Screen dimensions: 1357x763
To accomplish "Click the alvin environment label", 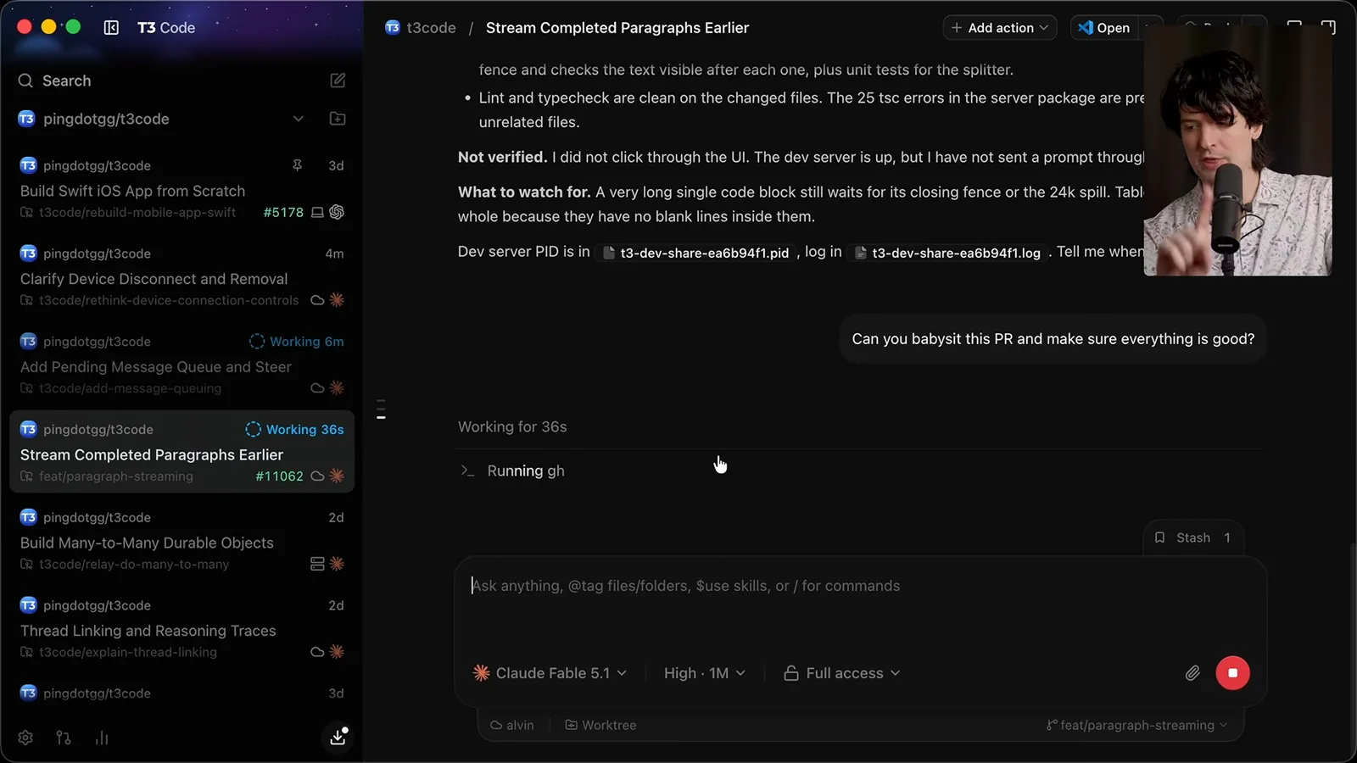I will [x=512, y=725].
